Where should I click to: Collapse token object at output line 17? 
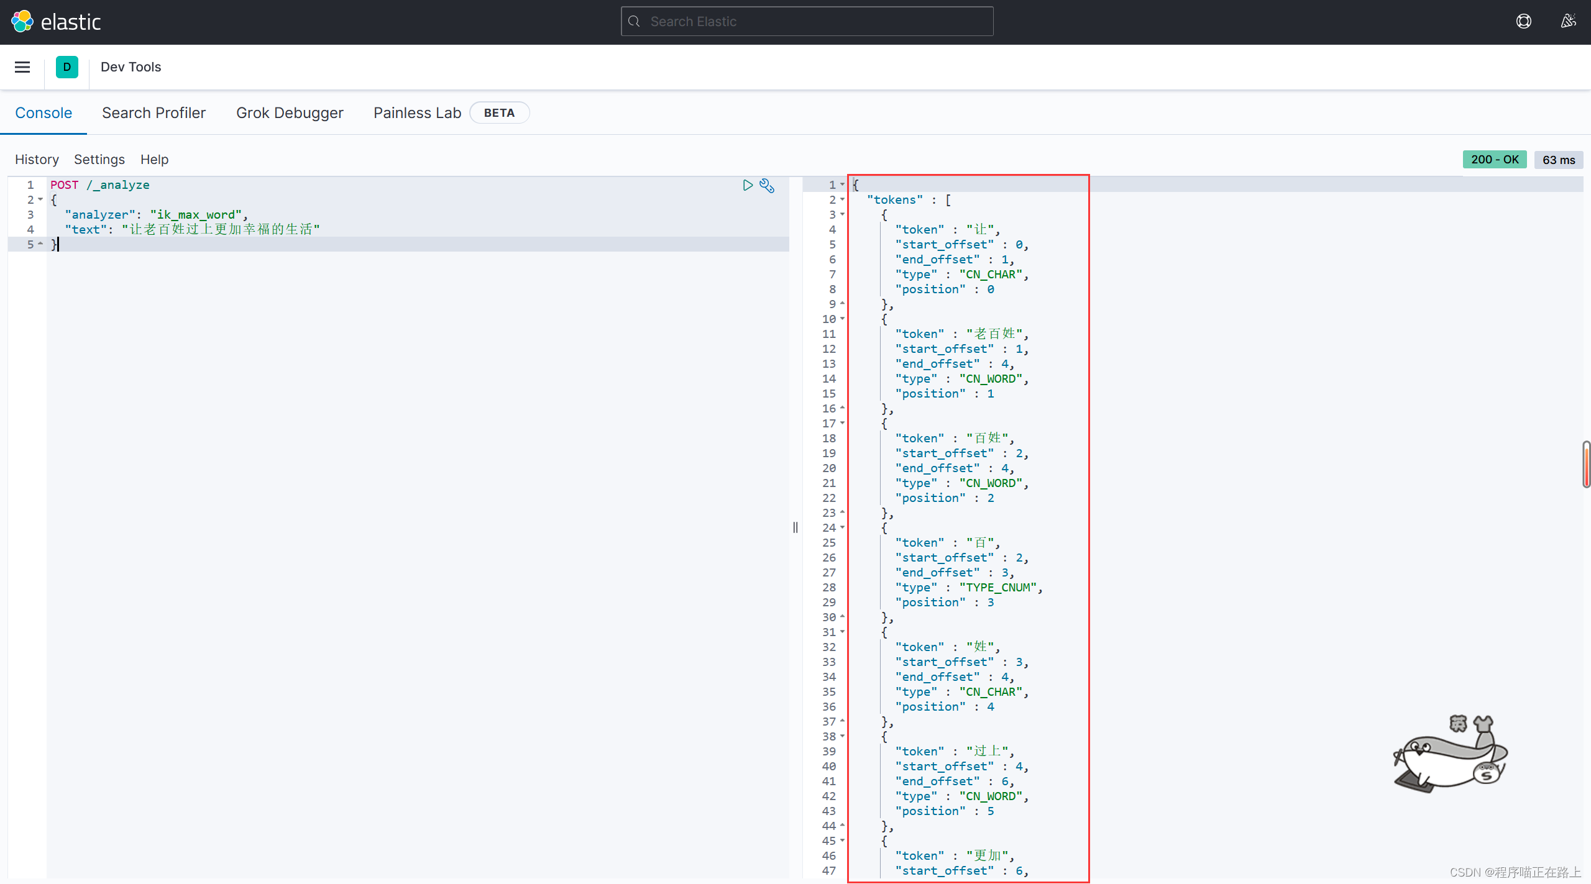pos(842,423)
